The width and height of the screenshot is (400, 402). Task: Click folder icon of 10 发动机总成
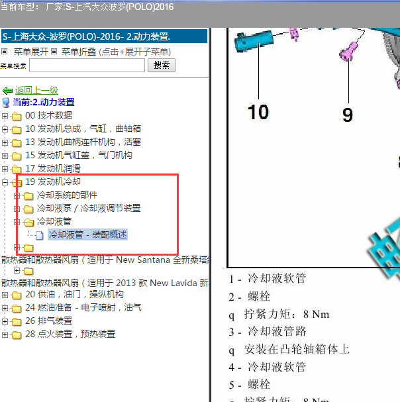pos(17,129)
